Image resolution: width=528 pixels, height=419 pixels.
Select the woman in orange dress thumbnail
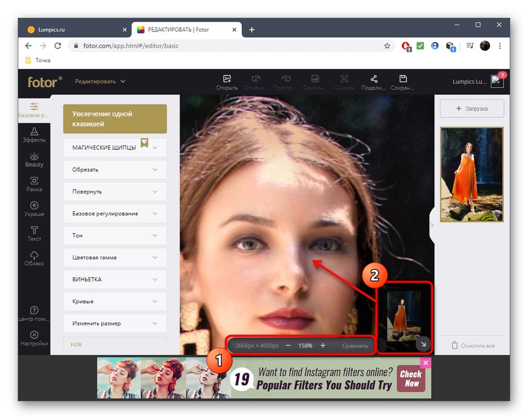point(472,174)
